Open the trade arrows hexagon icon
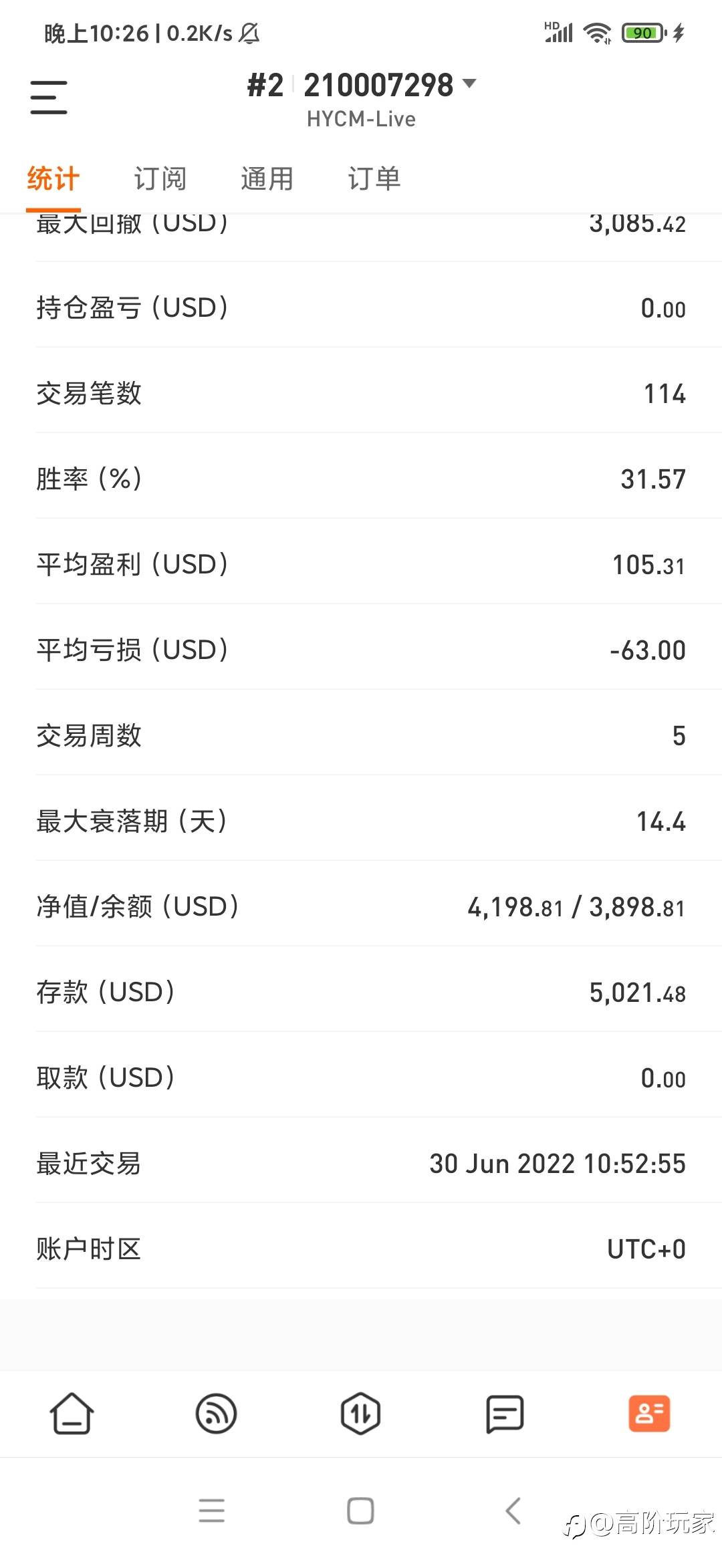The image size is (722, 1564). pos(360,1414)
